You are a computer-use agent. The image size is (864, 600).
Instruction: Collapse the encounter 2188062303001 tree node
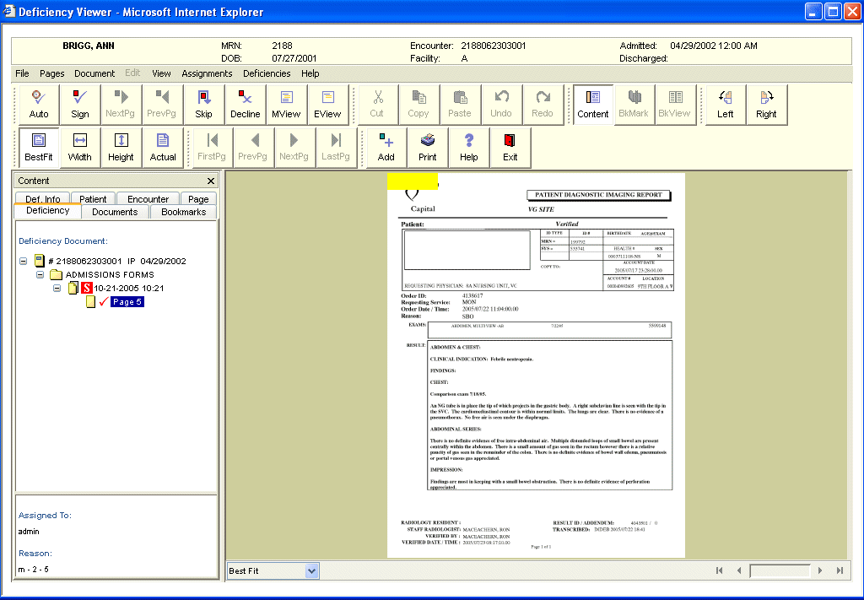click(x=23, y=261)
